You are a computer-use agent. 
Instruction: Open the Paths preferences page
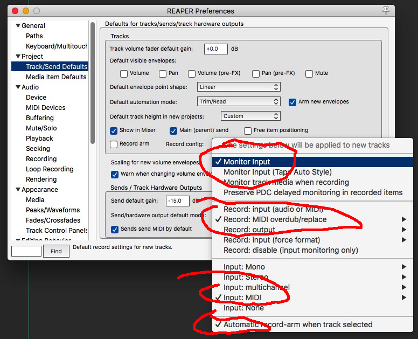[34, 36]
